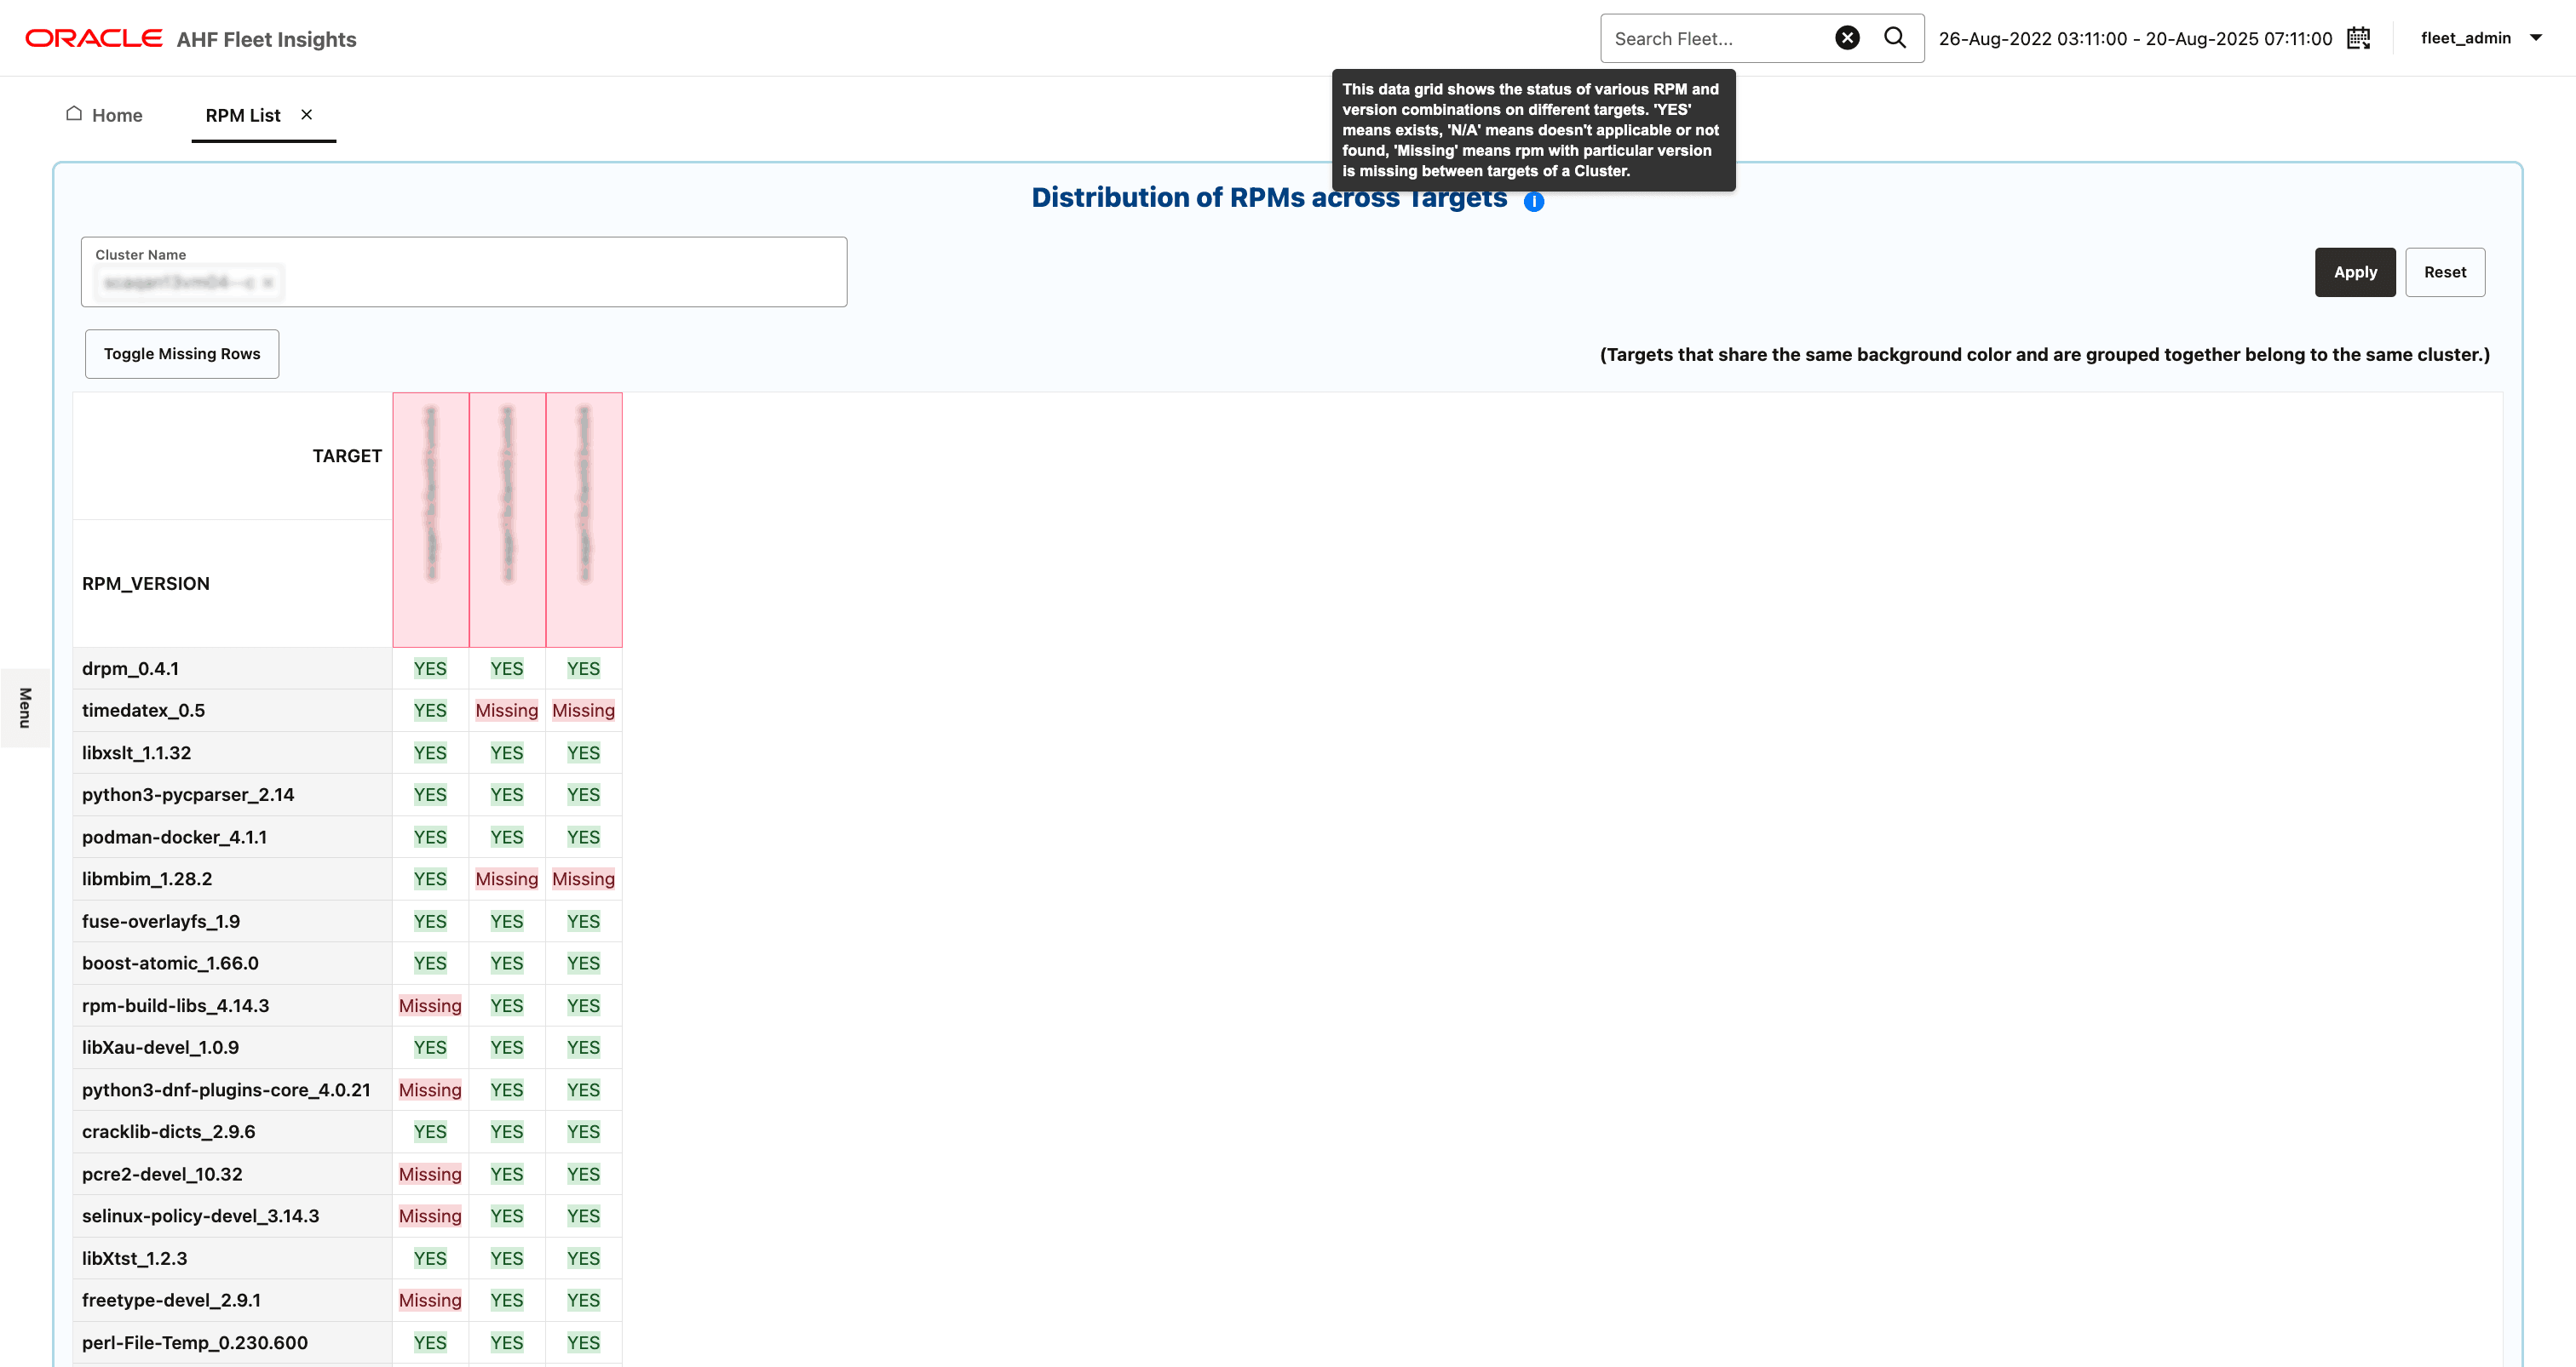Open the fleet_admin user dropdown
The height and width of the screenshot is (1367, 2576).
pos(2481,37)
